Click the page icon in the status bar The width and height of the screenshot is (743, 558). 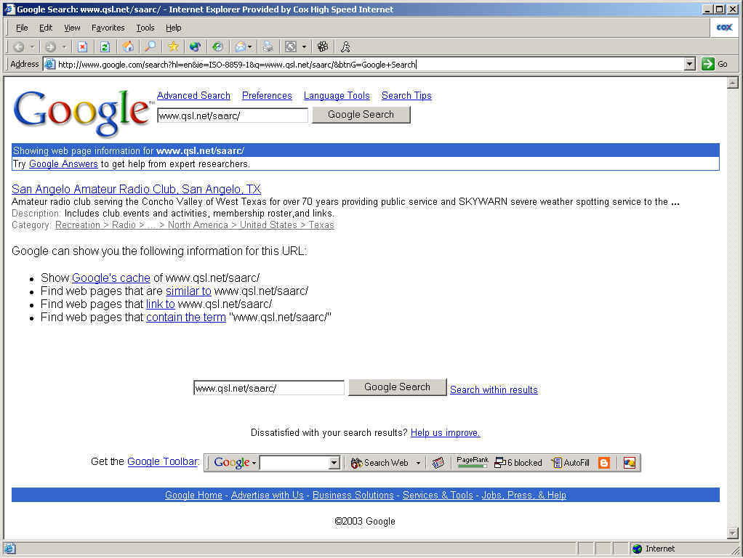[x=9, y=549]
